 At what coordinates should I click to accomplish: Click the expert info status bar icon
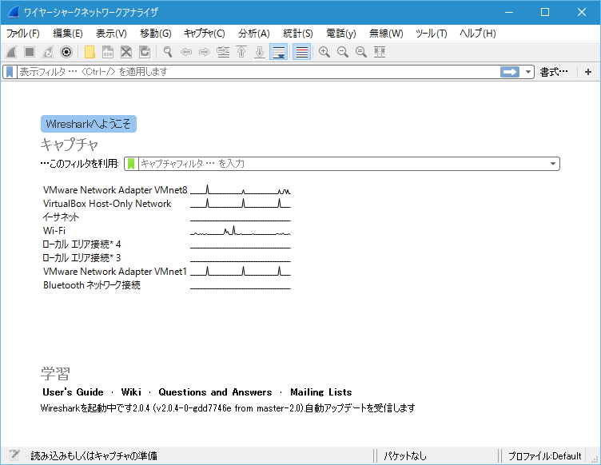(x=14, y=455)
